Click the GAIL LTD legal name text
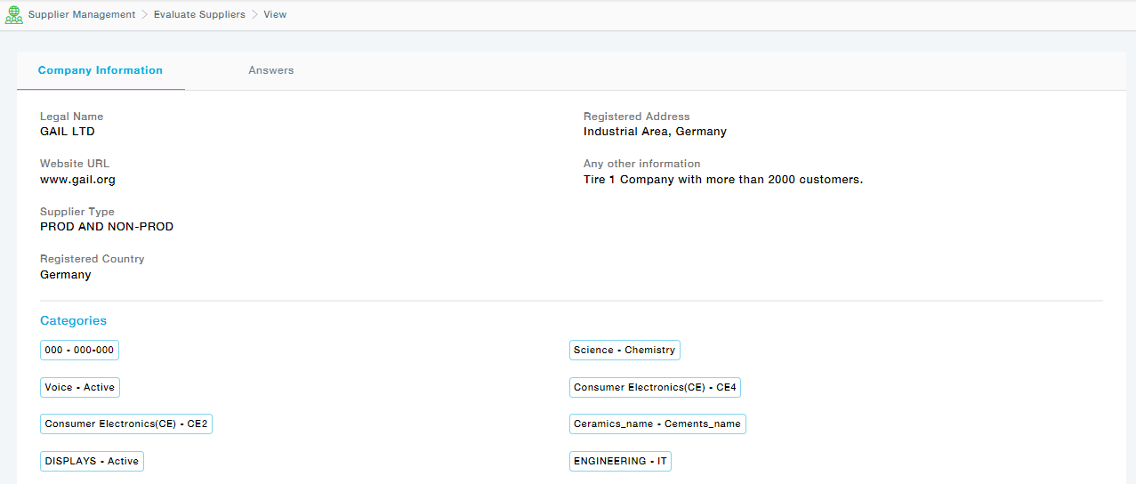This screenshot has width=1136, height=484. coord(68,132)
